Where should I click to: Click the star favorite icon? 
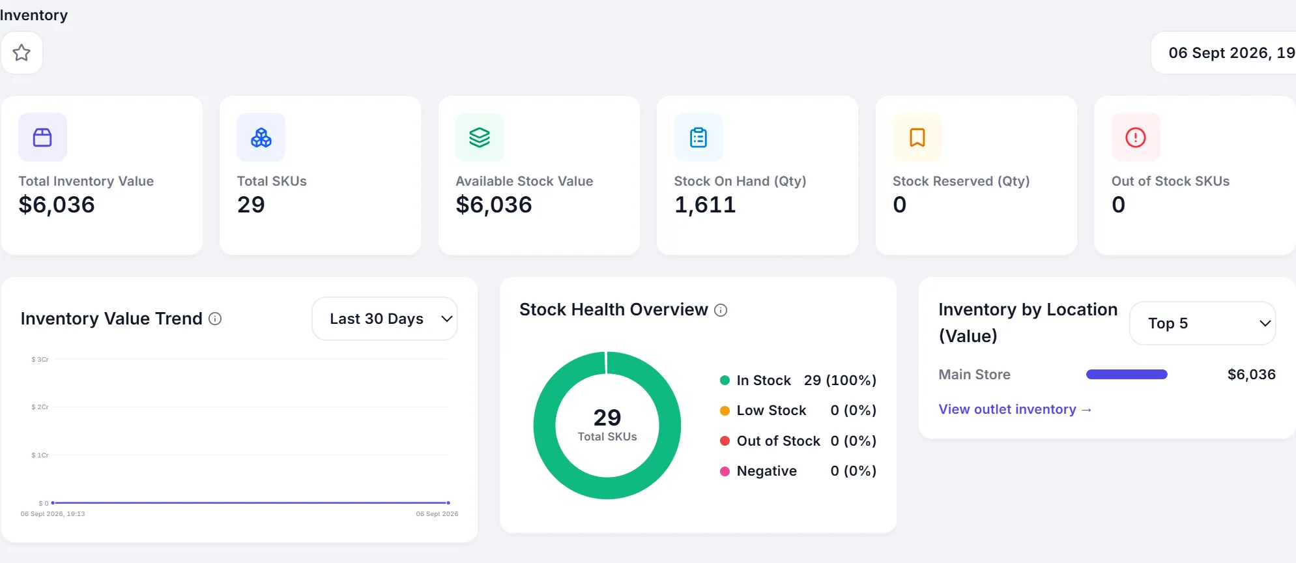click(22, 53)
